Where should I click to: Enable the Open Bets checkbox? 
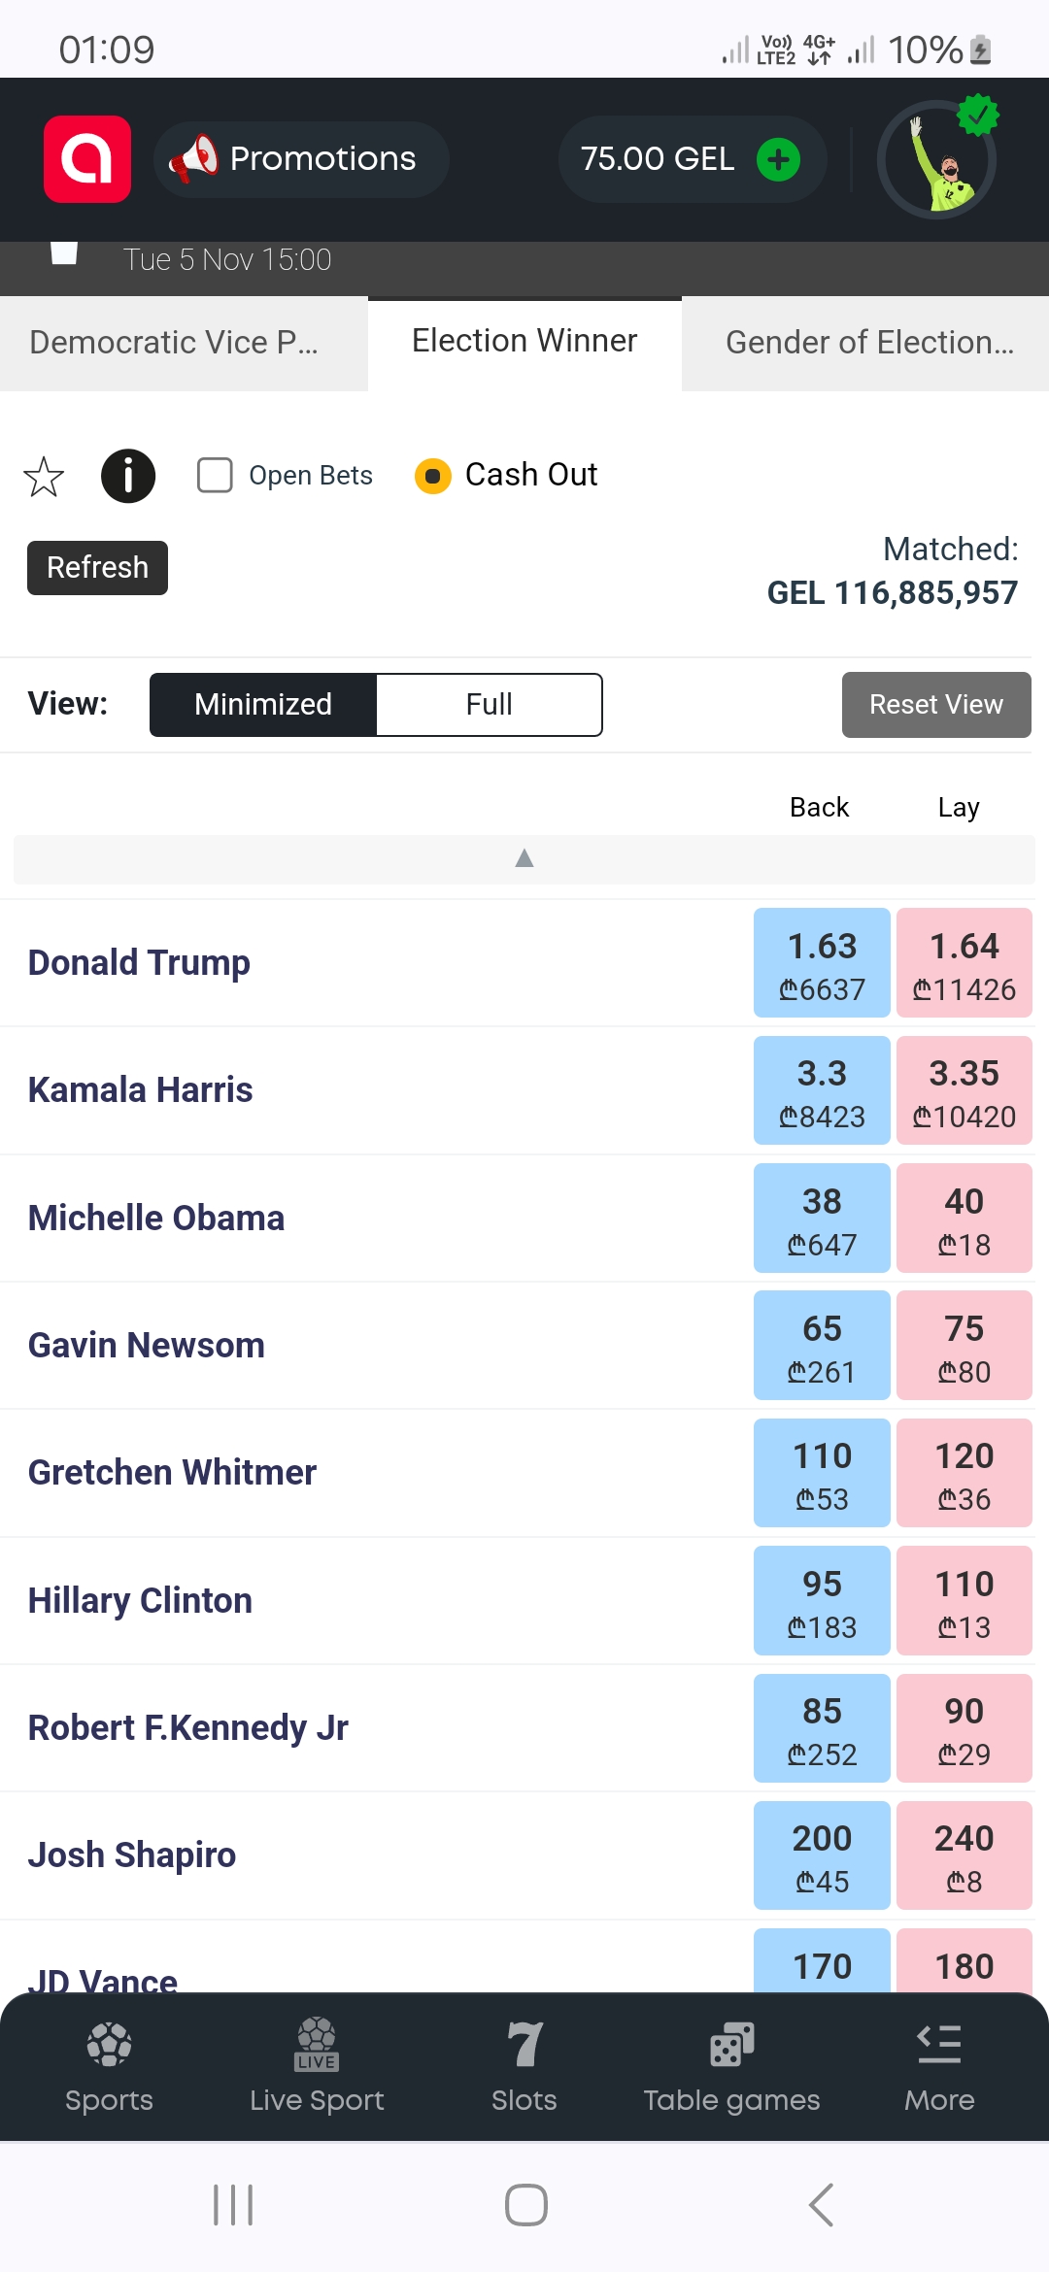pos(215,476)
